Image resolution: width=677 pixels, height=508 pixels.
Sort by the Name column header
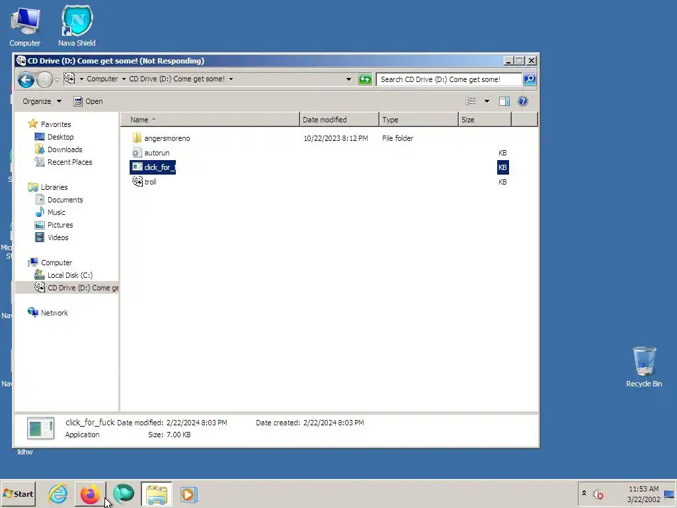(x=210, y=120)
